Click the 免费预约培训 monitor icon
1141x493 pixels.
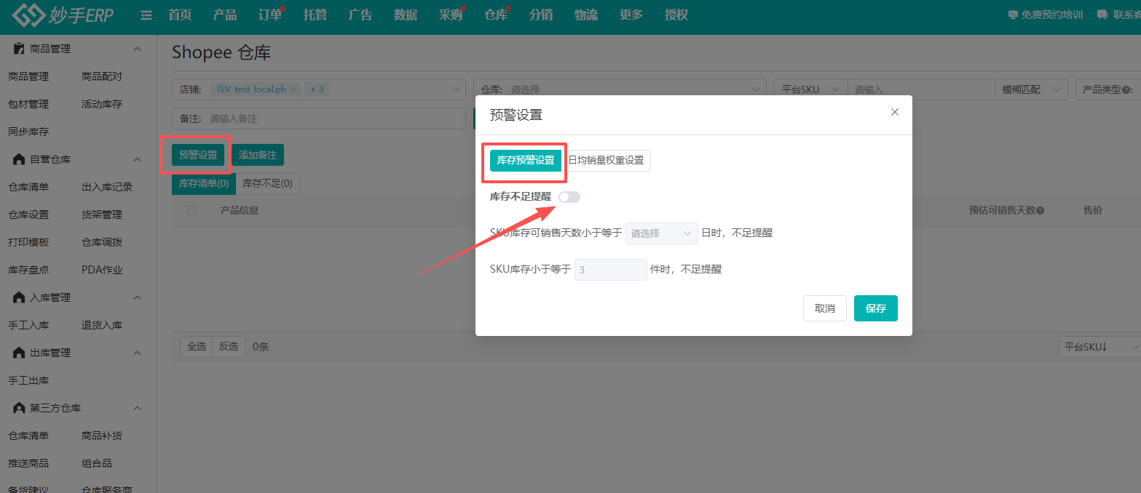[x=1013, y=15]
